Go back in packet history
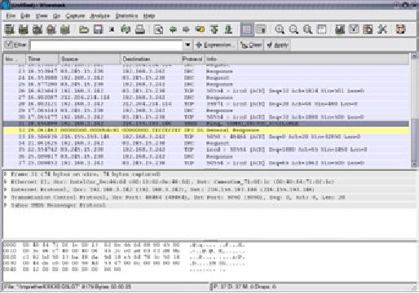The height and width of the screenshot is (293, 419). [x=173, y=29]
